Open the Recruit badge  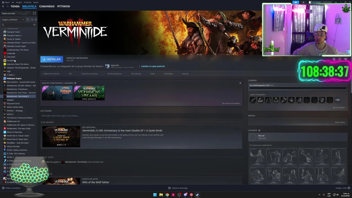coord(298,137)
